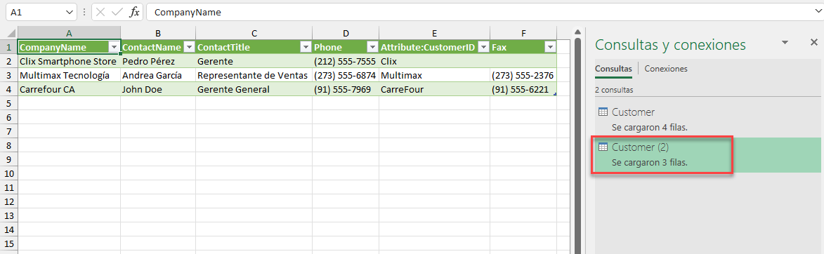This screenshot has width=824, height=254.
Task: Select row 2 header
Action: pos(8,61)
